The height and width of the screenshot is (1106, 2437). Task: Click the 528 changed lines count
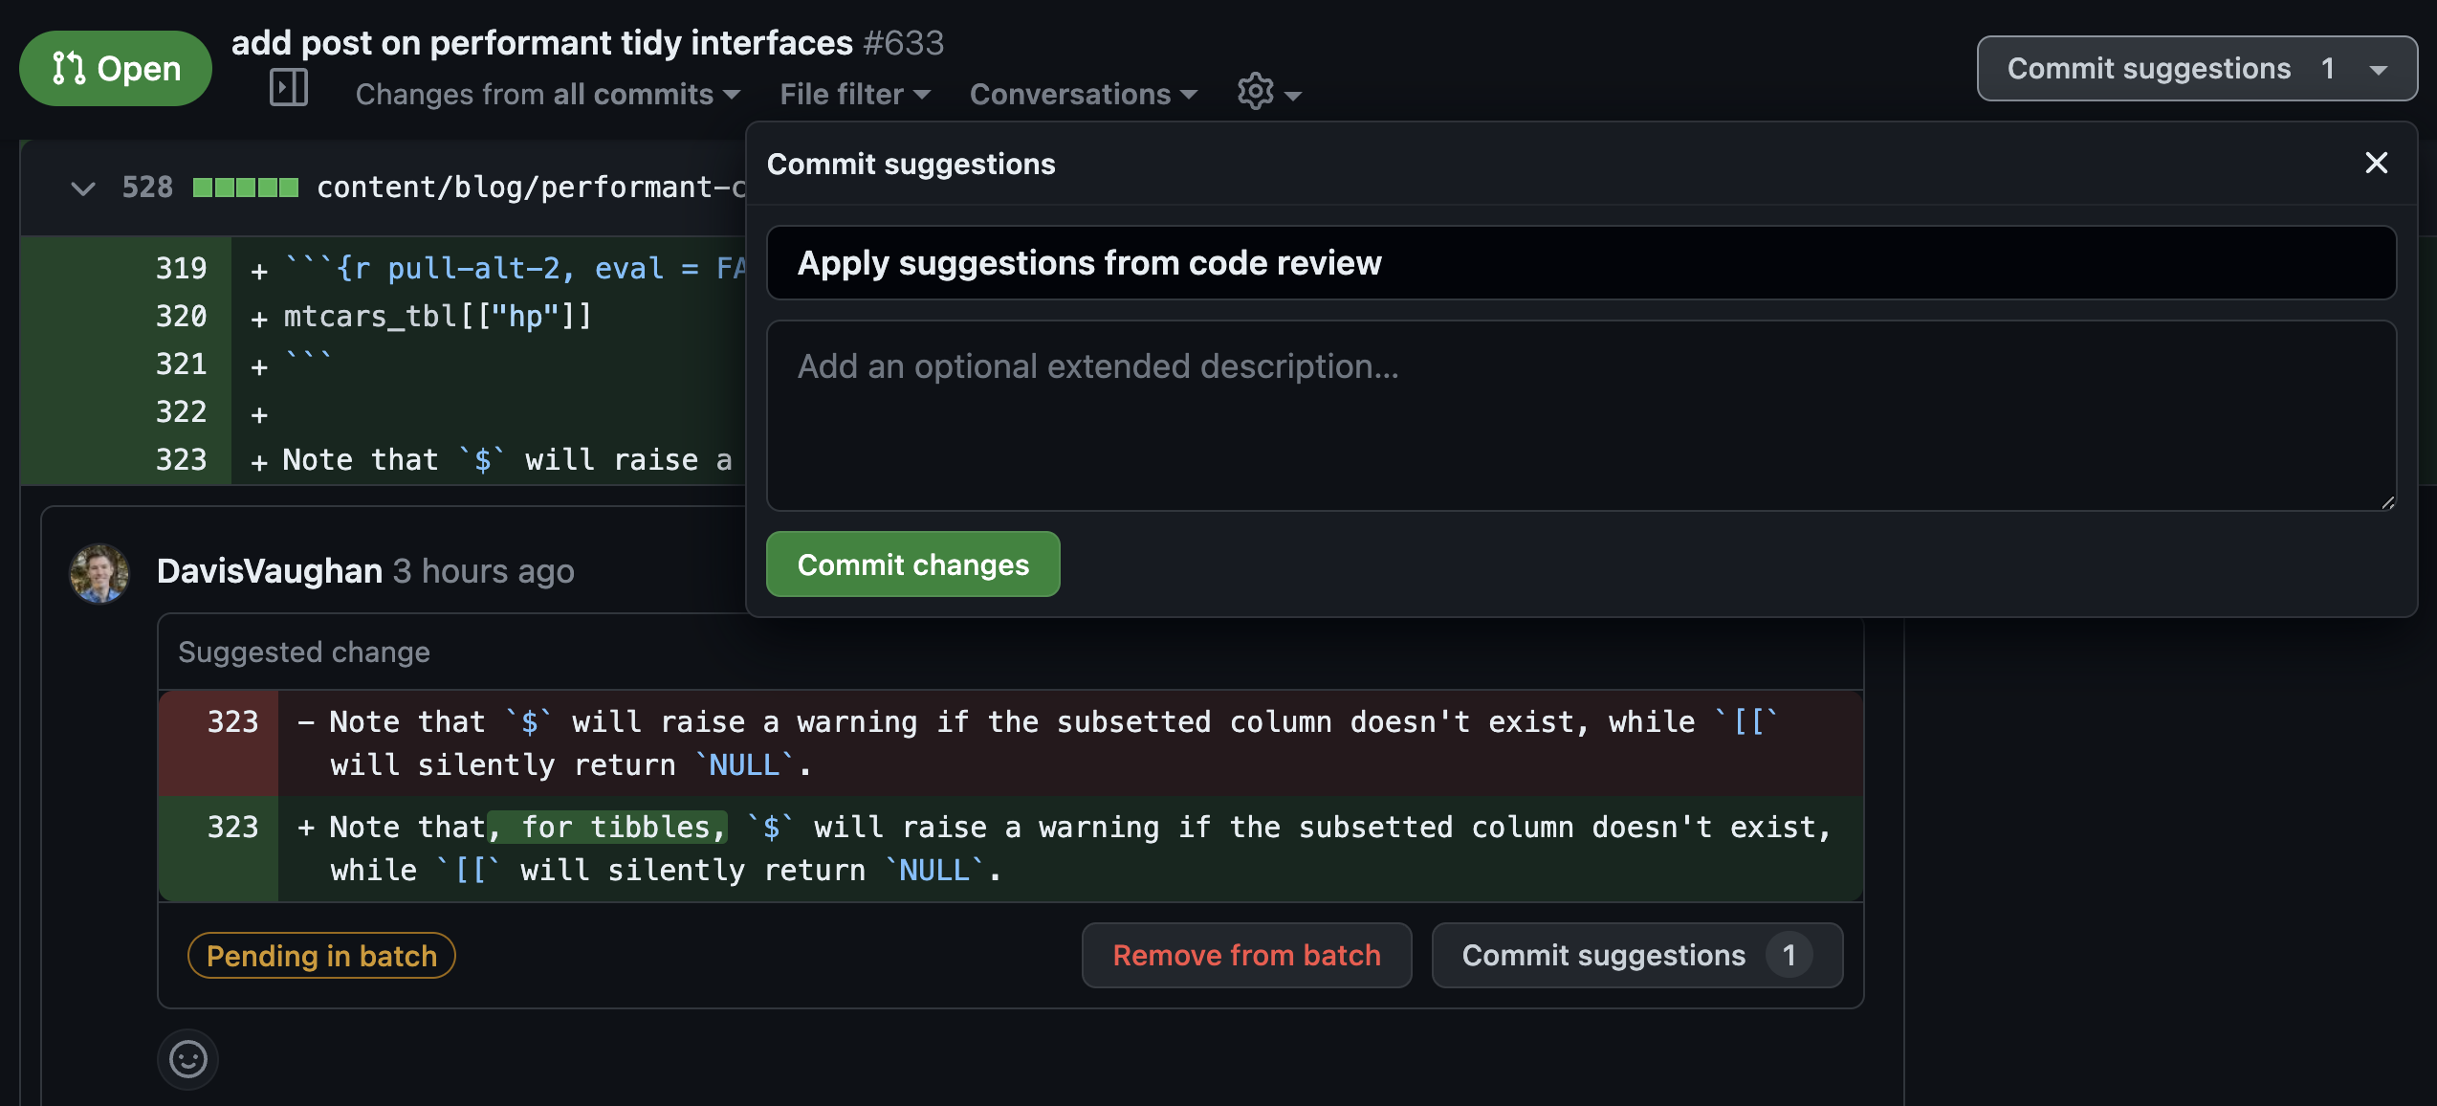click(147, 188)
